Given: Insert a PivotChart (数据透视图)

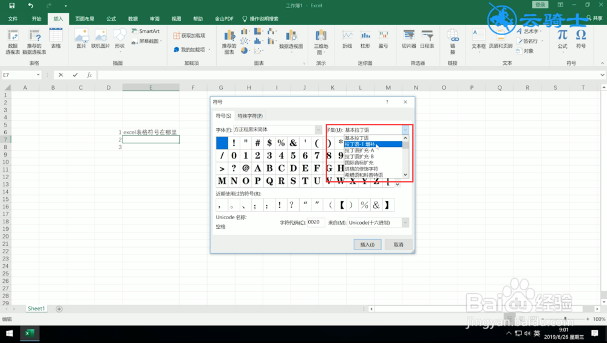Looking at the screenshot, I should (x=291, y=39).
